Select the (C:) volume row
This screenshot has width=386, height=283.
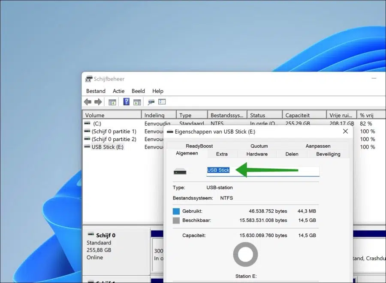tap(97, 123)
